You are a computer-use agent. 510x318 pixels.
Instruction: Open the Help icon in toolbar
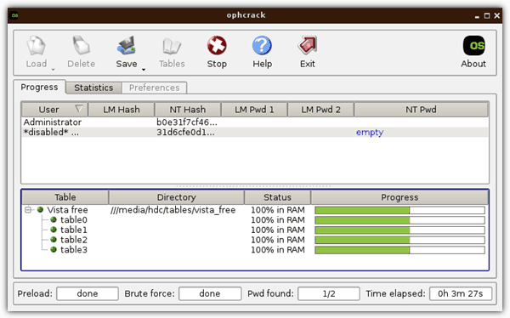tap(262, 45)
